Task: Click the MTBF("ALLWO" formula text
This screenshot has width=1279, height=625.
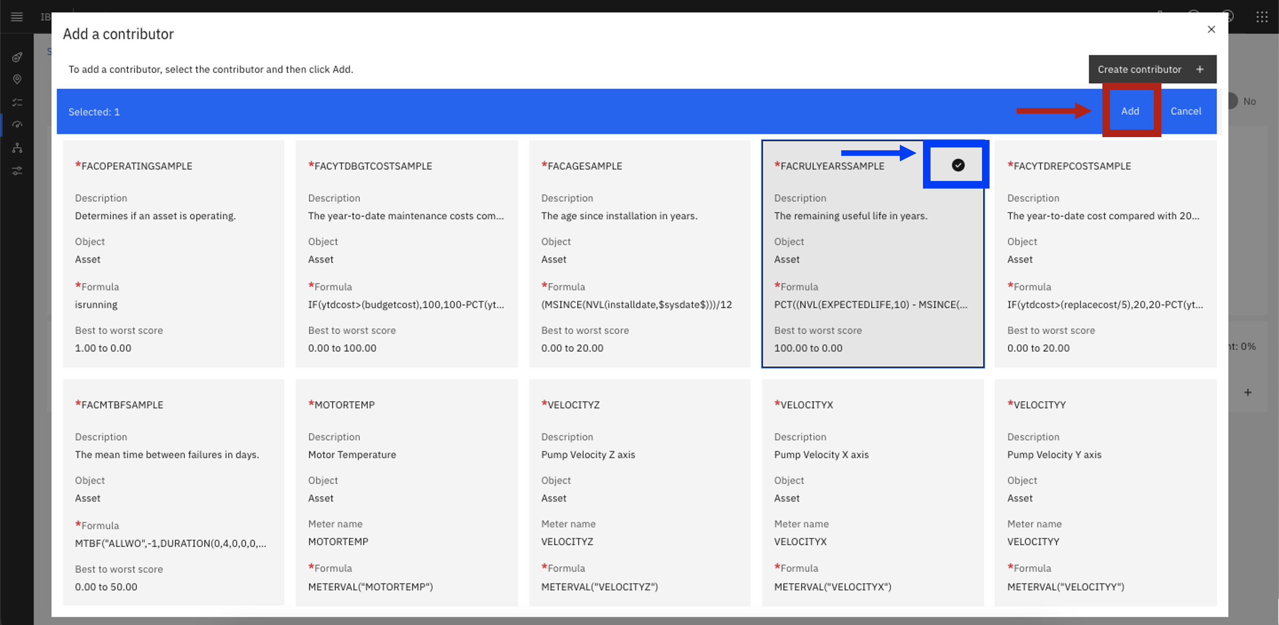Action: pyautogui.click(x=170, y=543)
